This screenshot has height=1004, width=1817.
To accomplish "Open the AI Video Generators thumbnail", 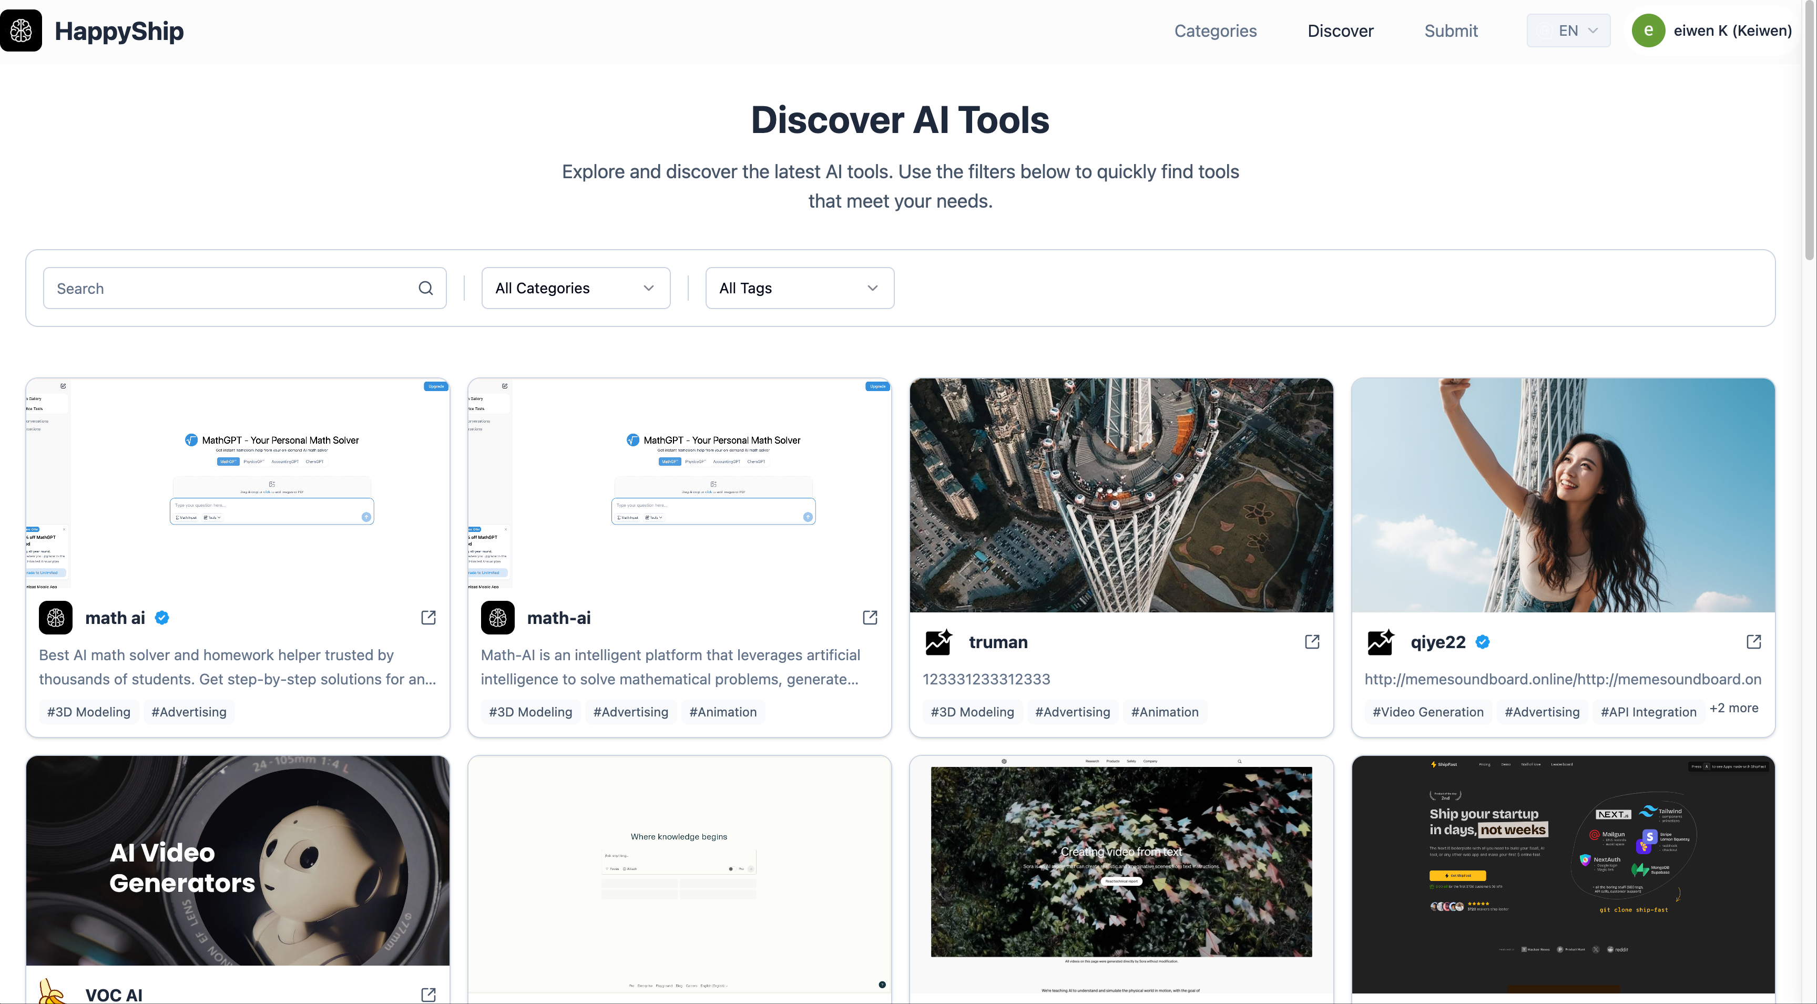I will click(238, 860).
